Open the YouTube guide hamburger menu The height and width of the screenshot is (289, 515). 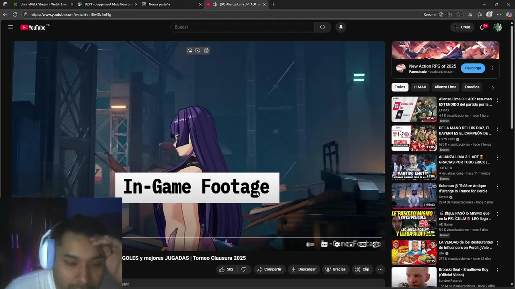coord(11,27)
